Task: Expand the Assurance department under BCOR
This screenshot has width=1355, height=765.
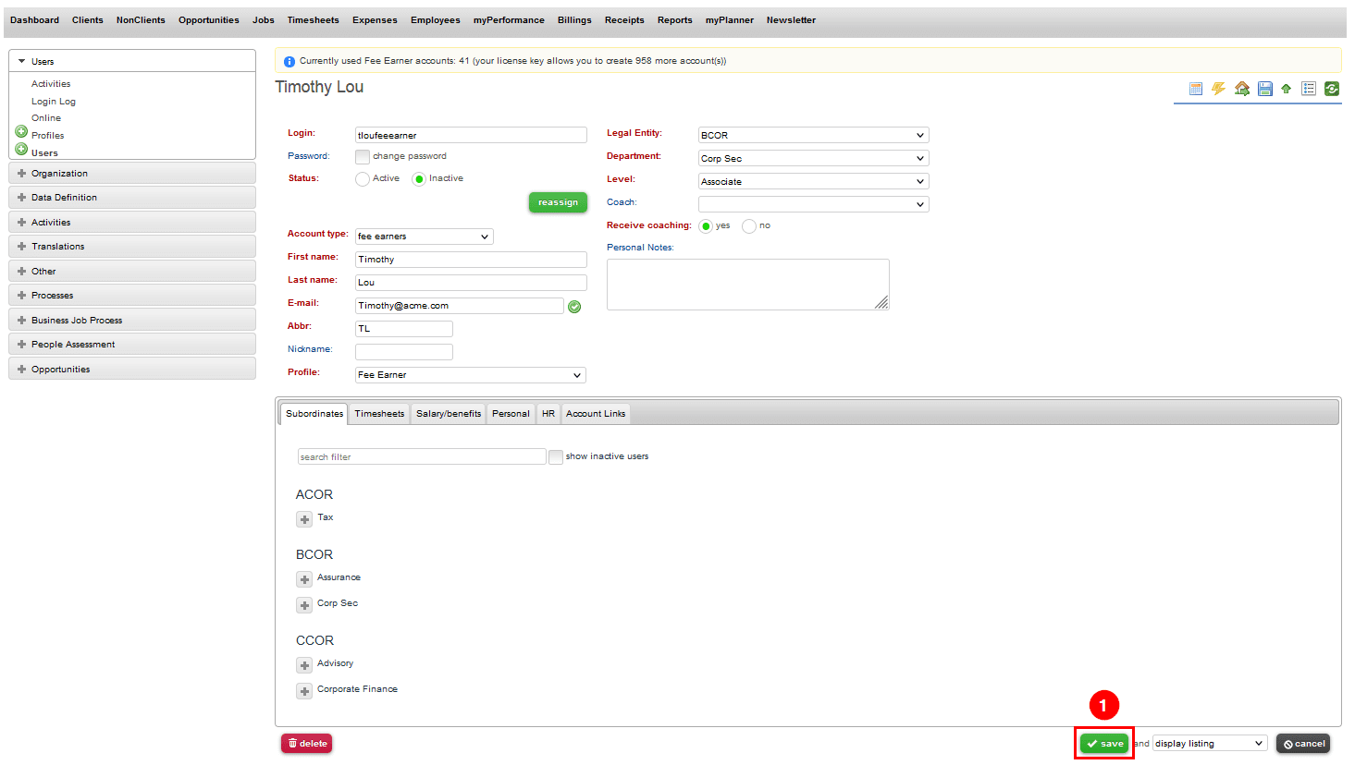Action: click(x=304, y=579)
